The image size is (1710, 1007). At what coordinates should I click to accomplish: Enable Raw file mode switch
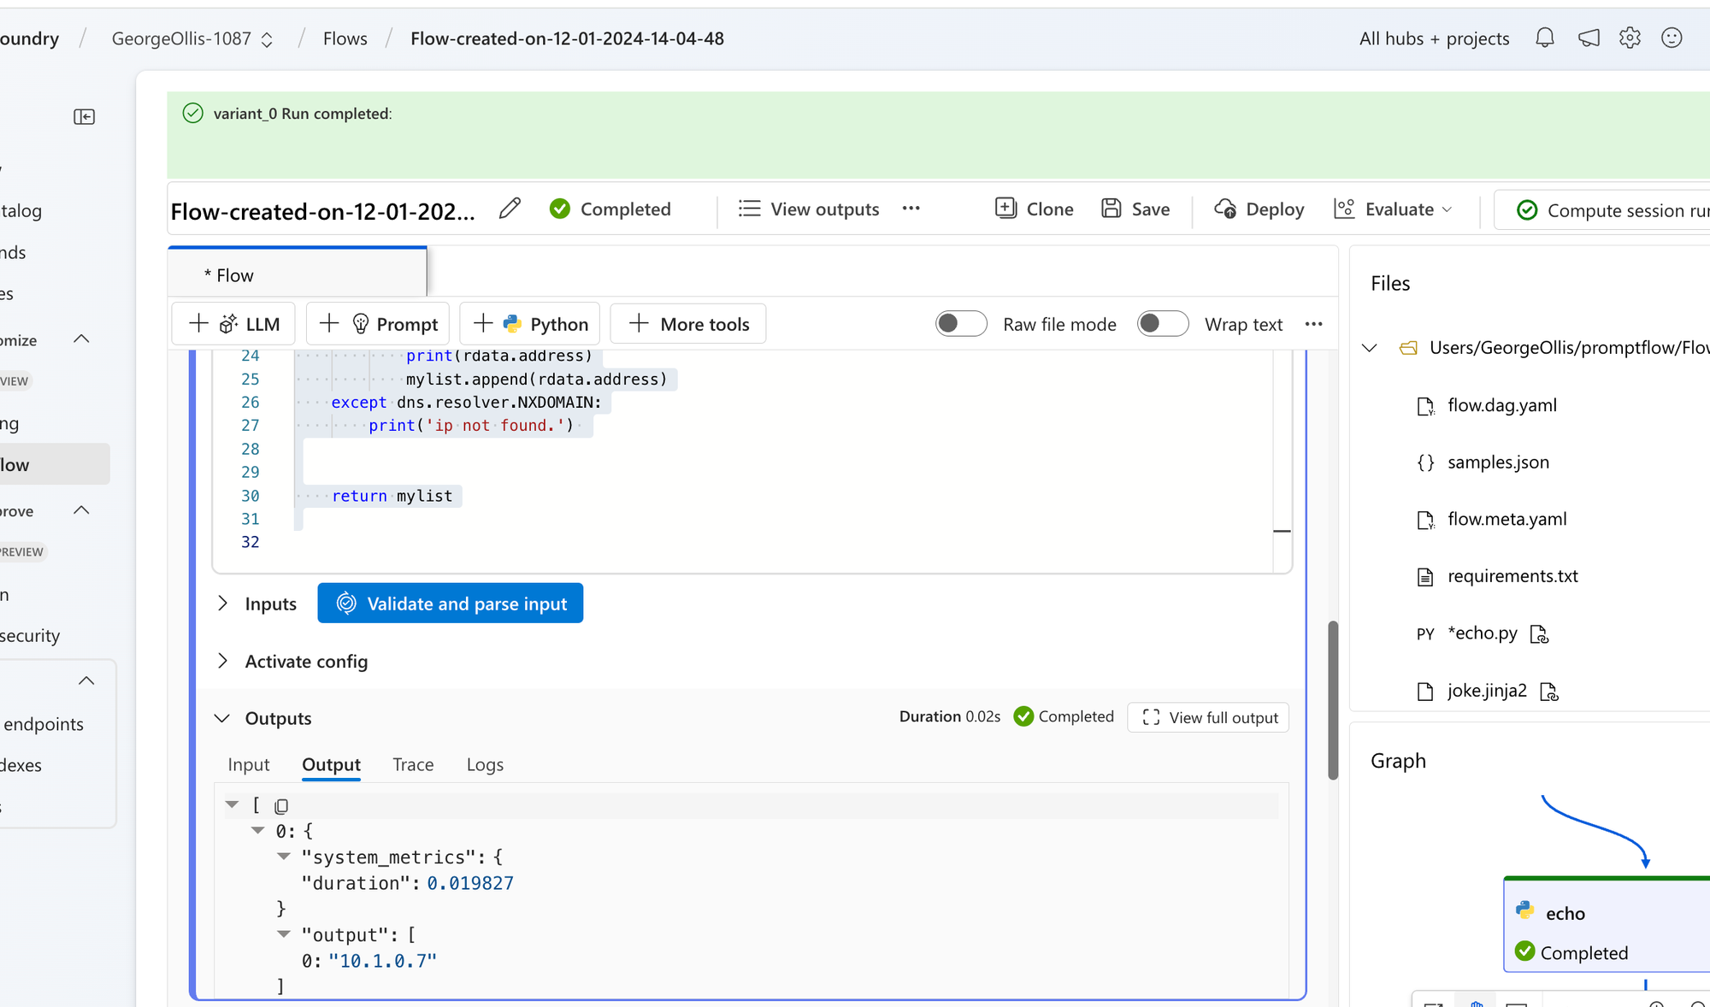(961, 324)
